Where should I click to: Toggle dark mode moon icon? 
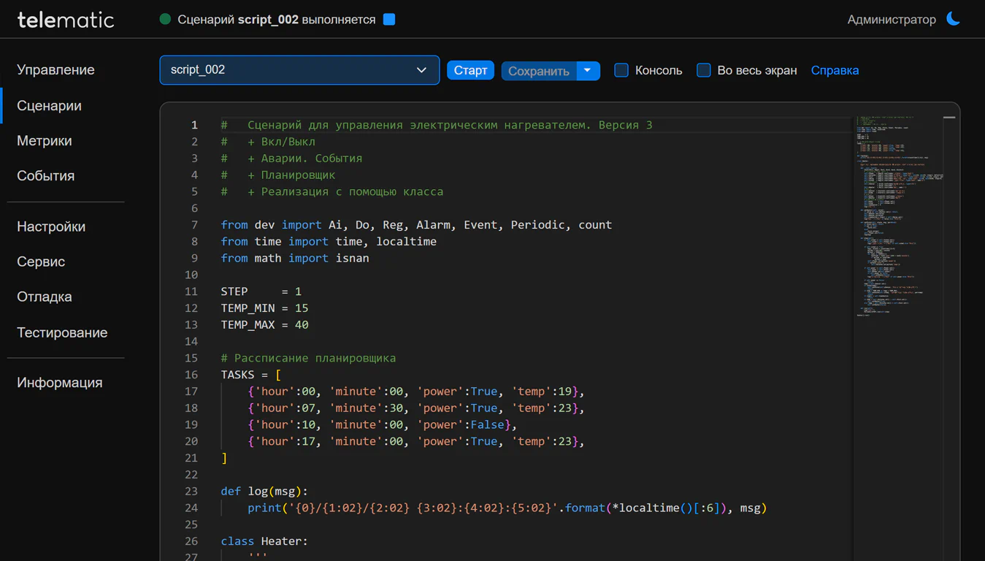click(x=953, y=19)
